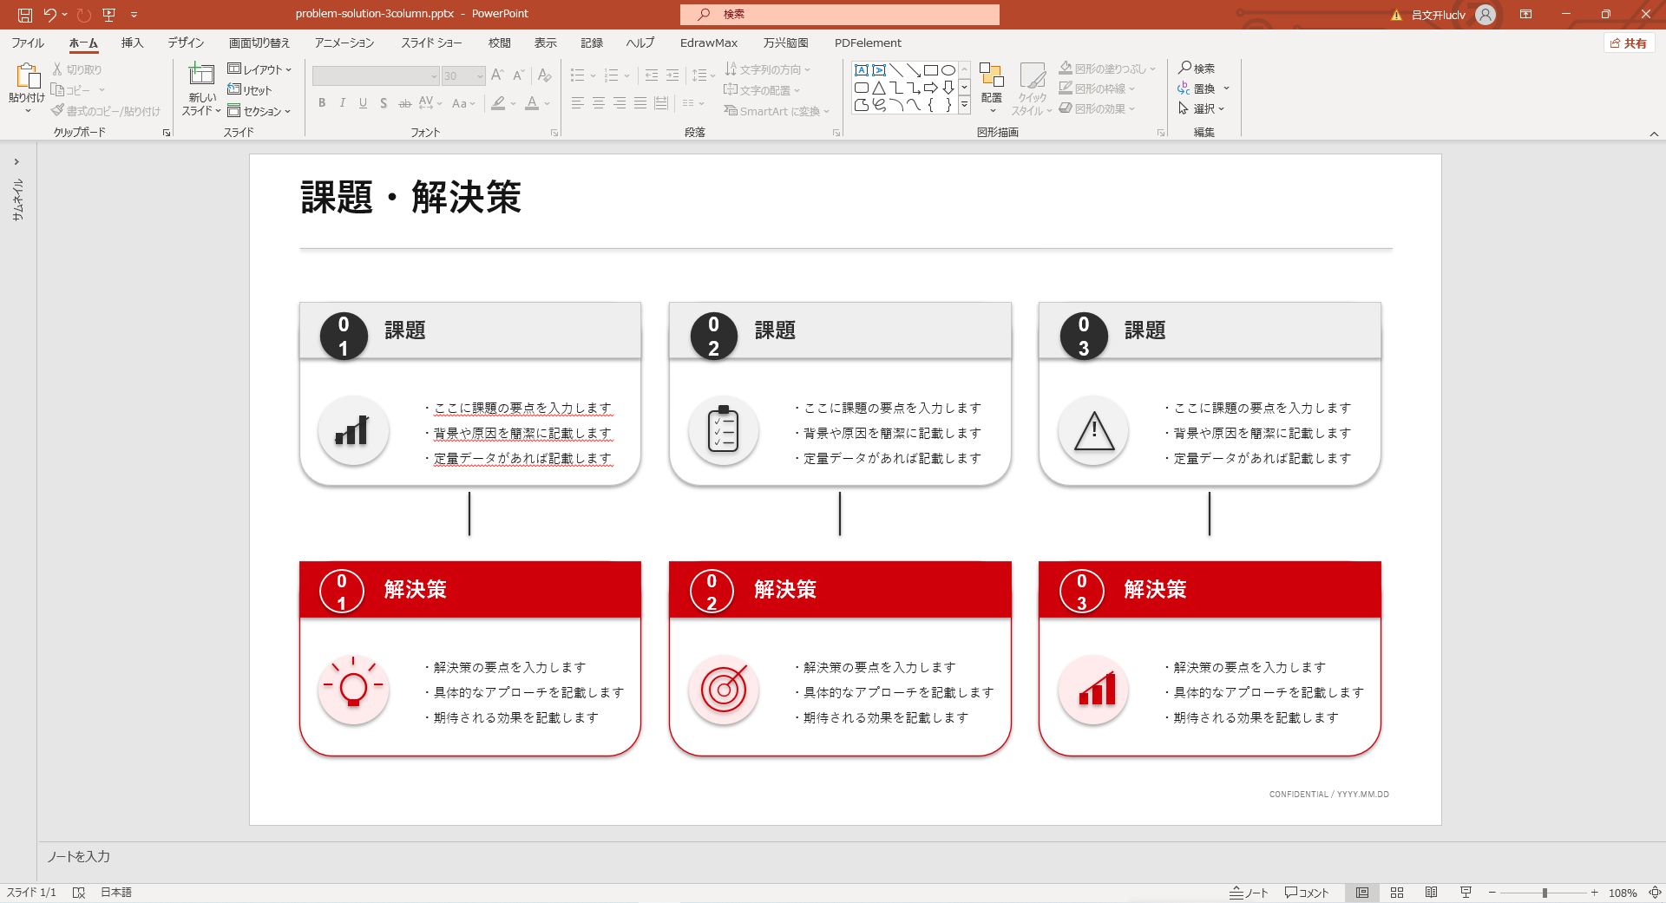Switch to the Design (デザイン) tab
The height and width of the screenshot is (903, 1666).
click(186, 43)
